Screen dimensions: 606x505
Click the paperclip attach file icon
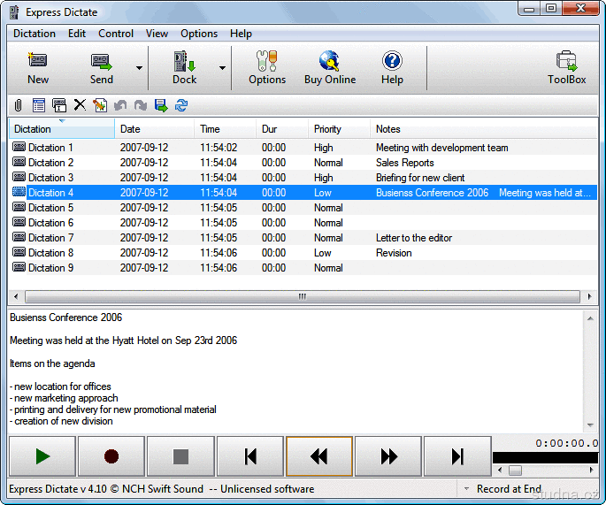[x=18, y=105]
